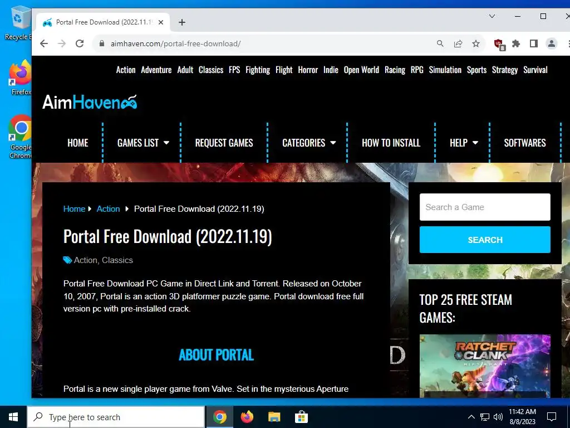Click the Search a Game input field
Image resolution: width=570 pixels, height=428 pixels.
(485, 207)
